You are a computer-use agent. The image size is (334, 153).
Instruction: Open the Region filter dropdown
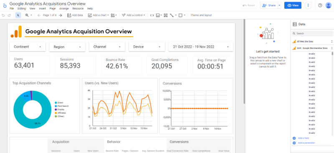(x=67, y=47)
